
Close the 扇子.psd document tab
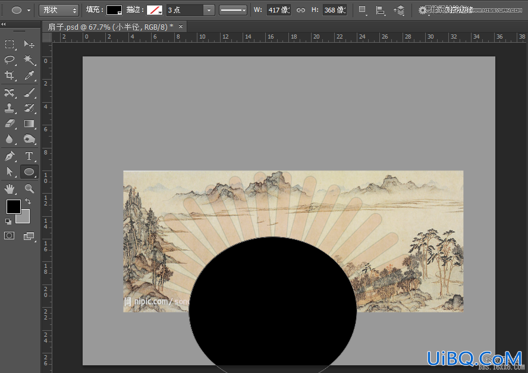coord(181,26)
